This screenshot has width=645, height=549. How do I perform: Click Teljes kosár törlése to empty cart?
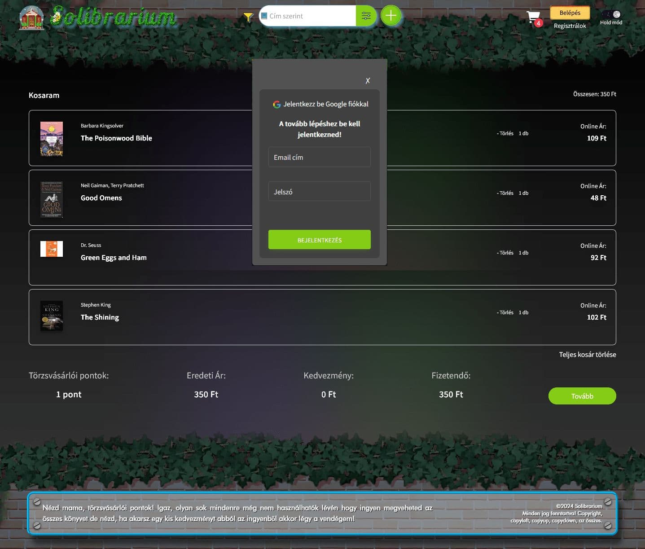587,355
